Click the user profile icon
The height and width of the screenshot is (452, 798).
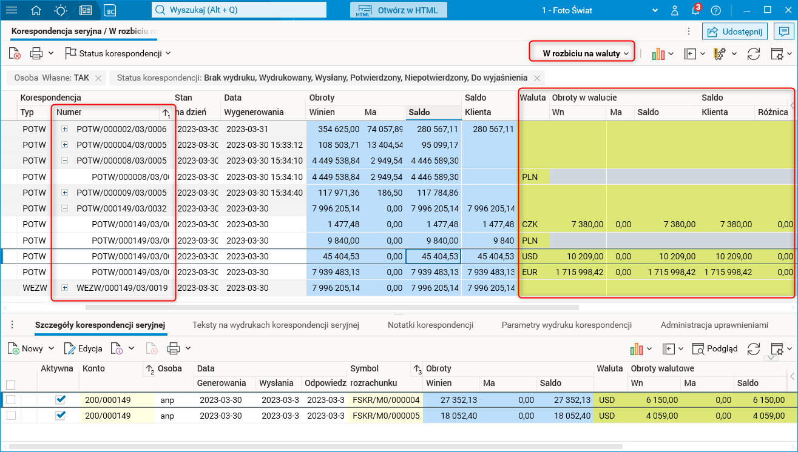(675, 10)
